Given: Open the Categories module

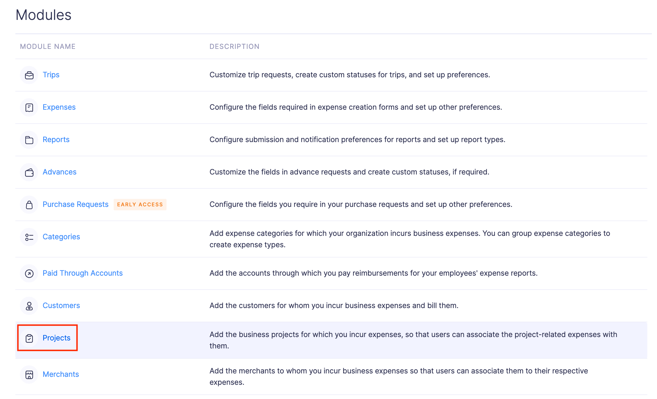Looking at the screenshot, I should [x=61, y=237].
